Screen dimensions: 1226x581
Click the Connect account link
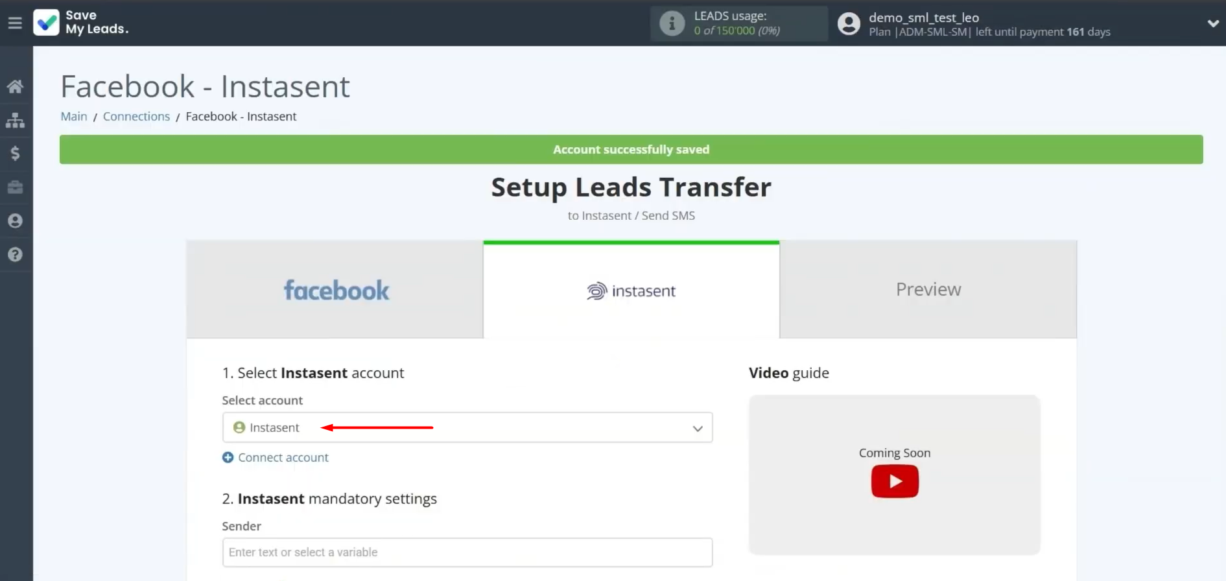coord(283,458)
